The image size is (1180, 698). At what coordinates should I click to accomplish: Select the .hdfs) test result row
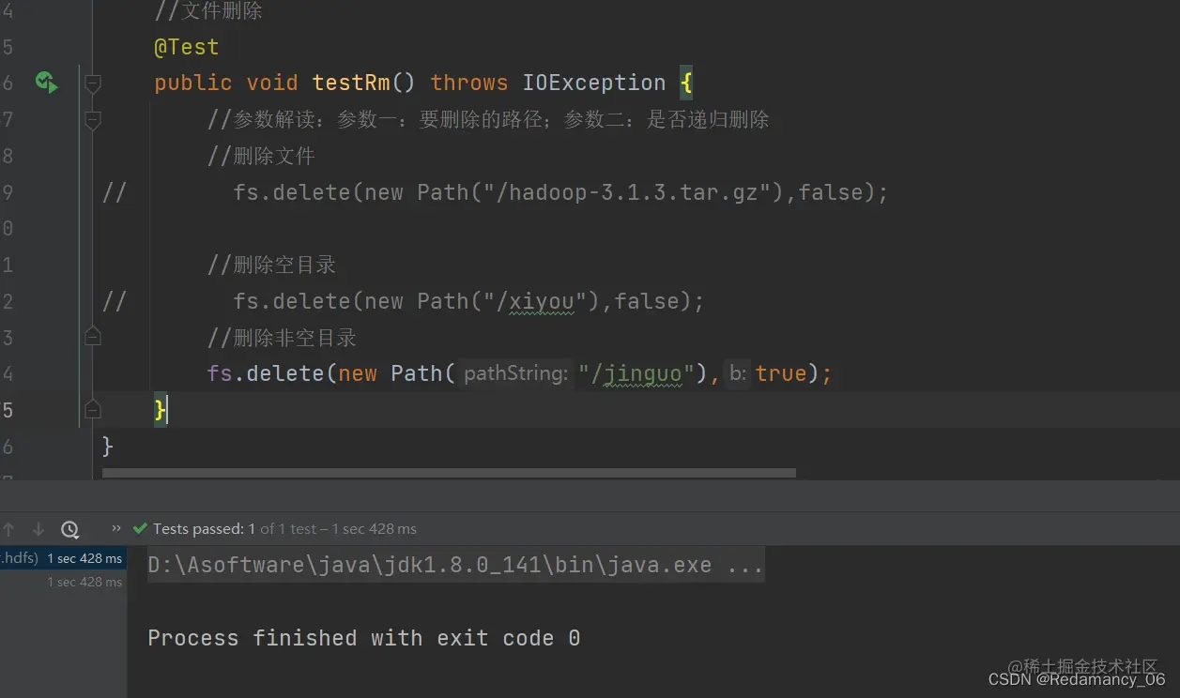[x=63, y=558]
